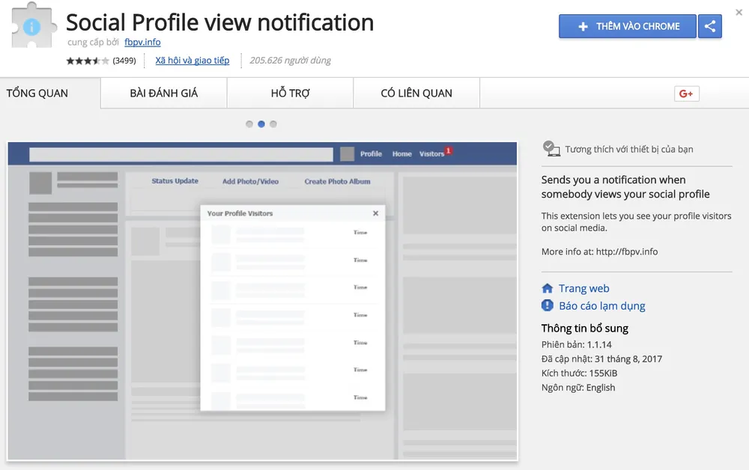Click the Đã cập nhật: 31 tháng 8, 2017 text
The width and height of the screenshot is (749, 470).
601,358
